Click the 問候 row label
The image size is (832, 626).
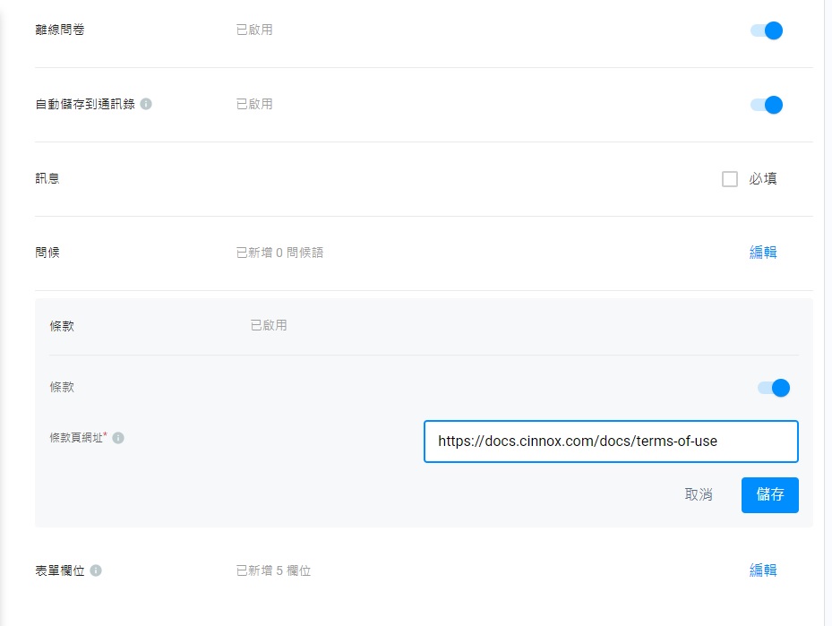point(47,253)
